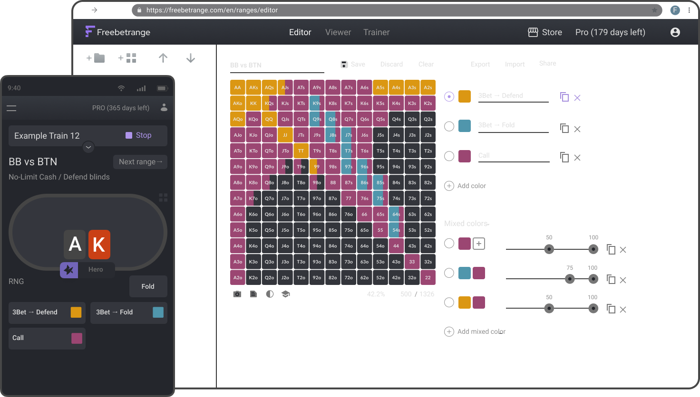
Task: Enable the Call action radio button
Action: click(x=449, y=156)
